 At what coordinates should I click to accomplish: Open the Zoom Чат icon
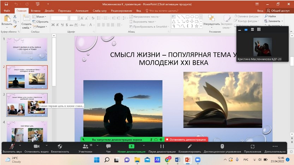[x=108, y=146]
